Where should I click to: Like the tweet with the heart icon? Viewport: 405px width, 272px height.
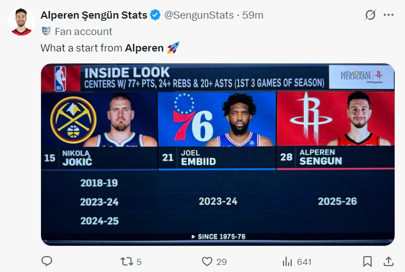pos(207,262)
